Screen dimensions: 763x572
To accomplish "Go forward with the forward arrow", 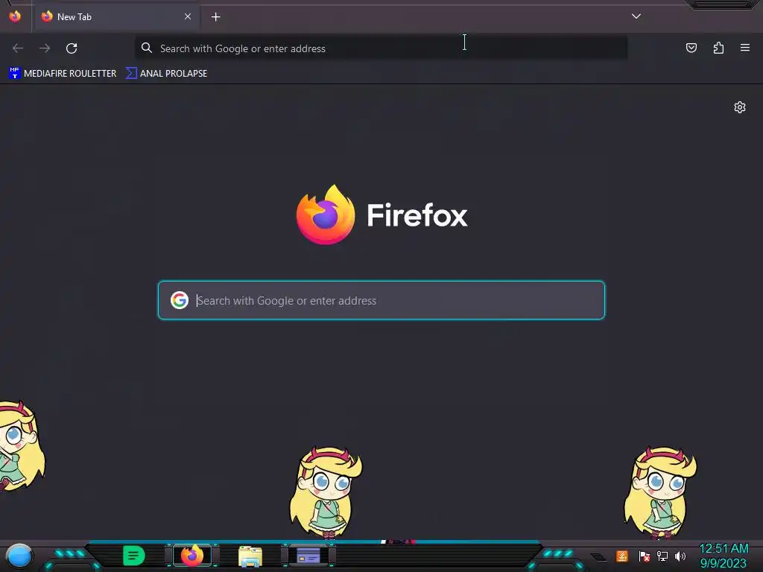I will point(45,48).
